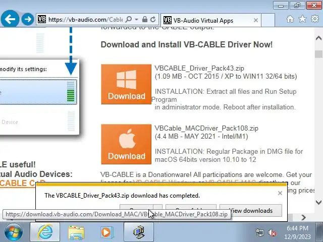Click the Internet Explorer taskbar icon
323x242 pixels.
tap(45, 232)
